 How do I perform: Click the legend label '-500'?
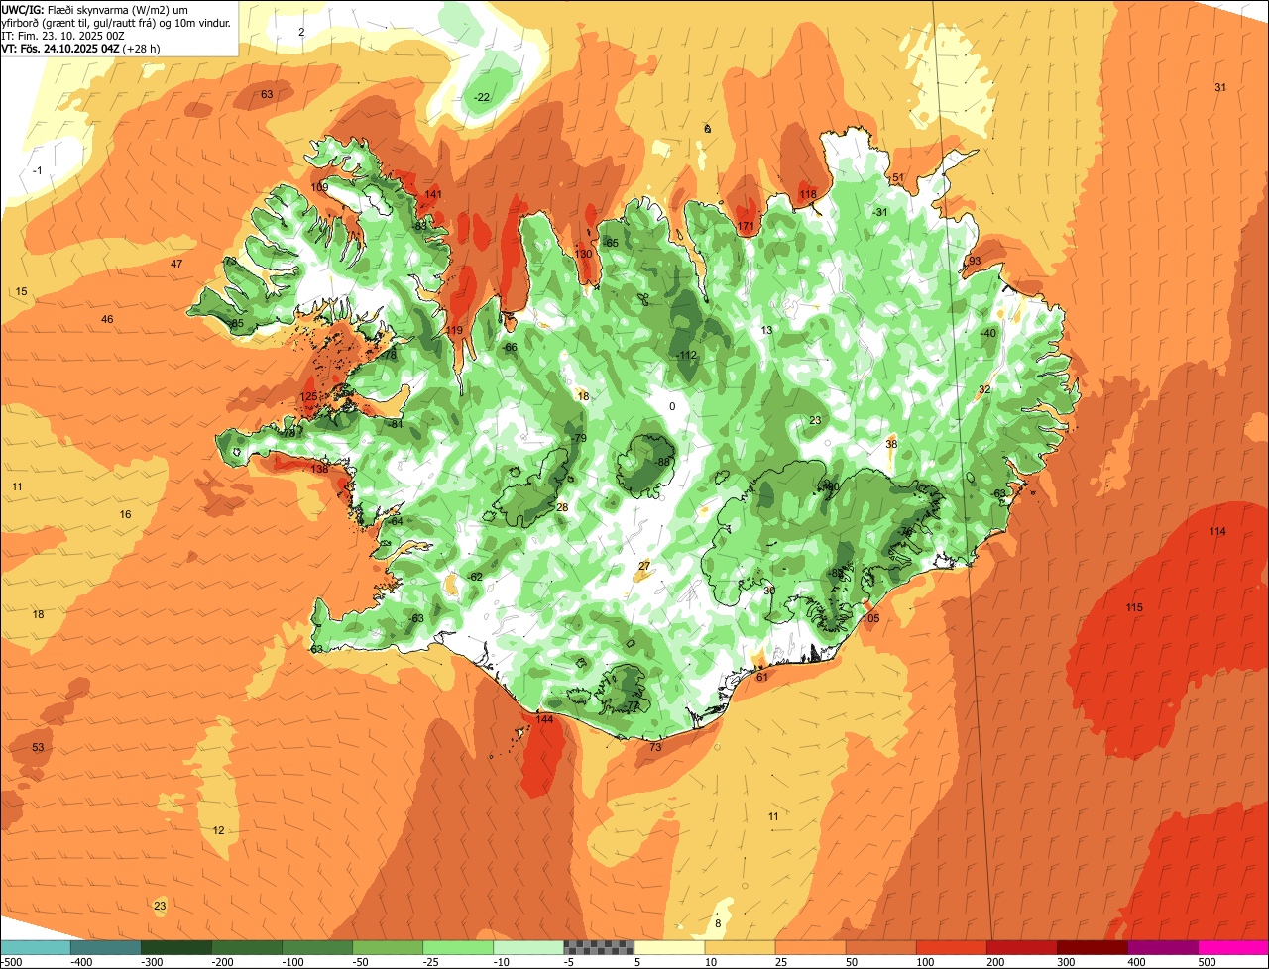pyautogui.click(x=12, y=962)
